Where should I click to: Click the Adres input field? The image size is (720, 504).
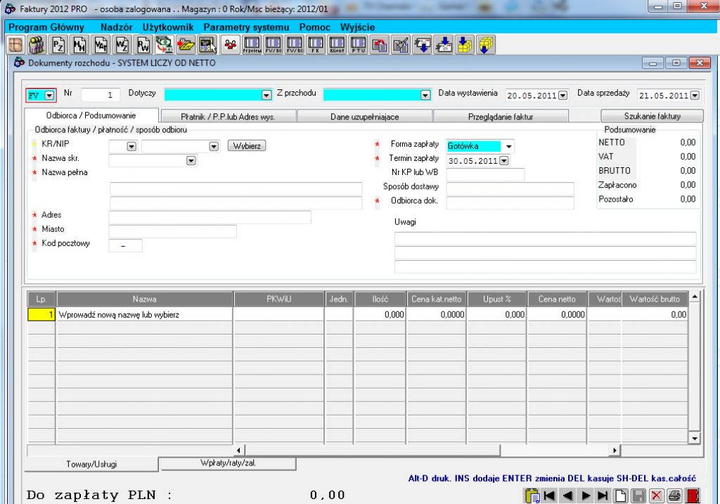click(210, 217)
